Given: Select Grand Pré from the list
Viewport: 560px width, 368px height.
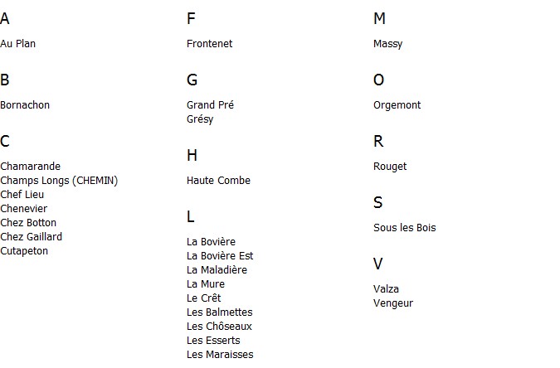Looking at the screenshot, I should click(x=210, y=105).
